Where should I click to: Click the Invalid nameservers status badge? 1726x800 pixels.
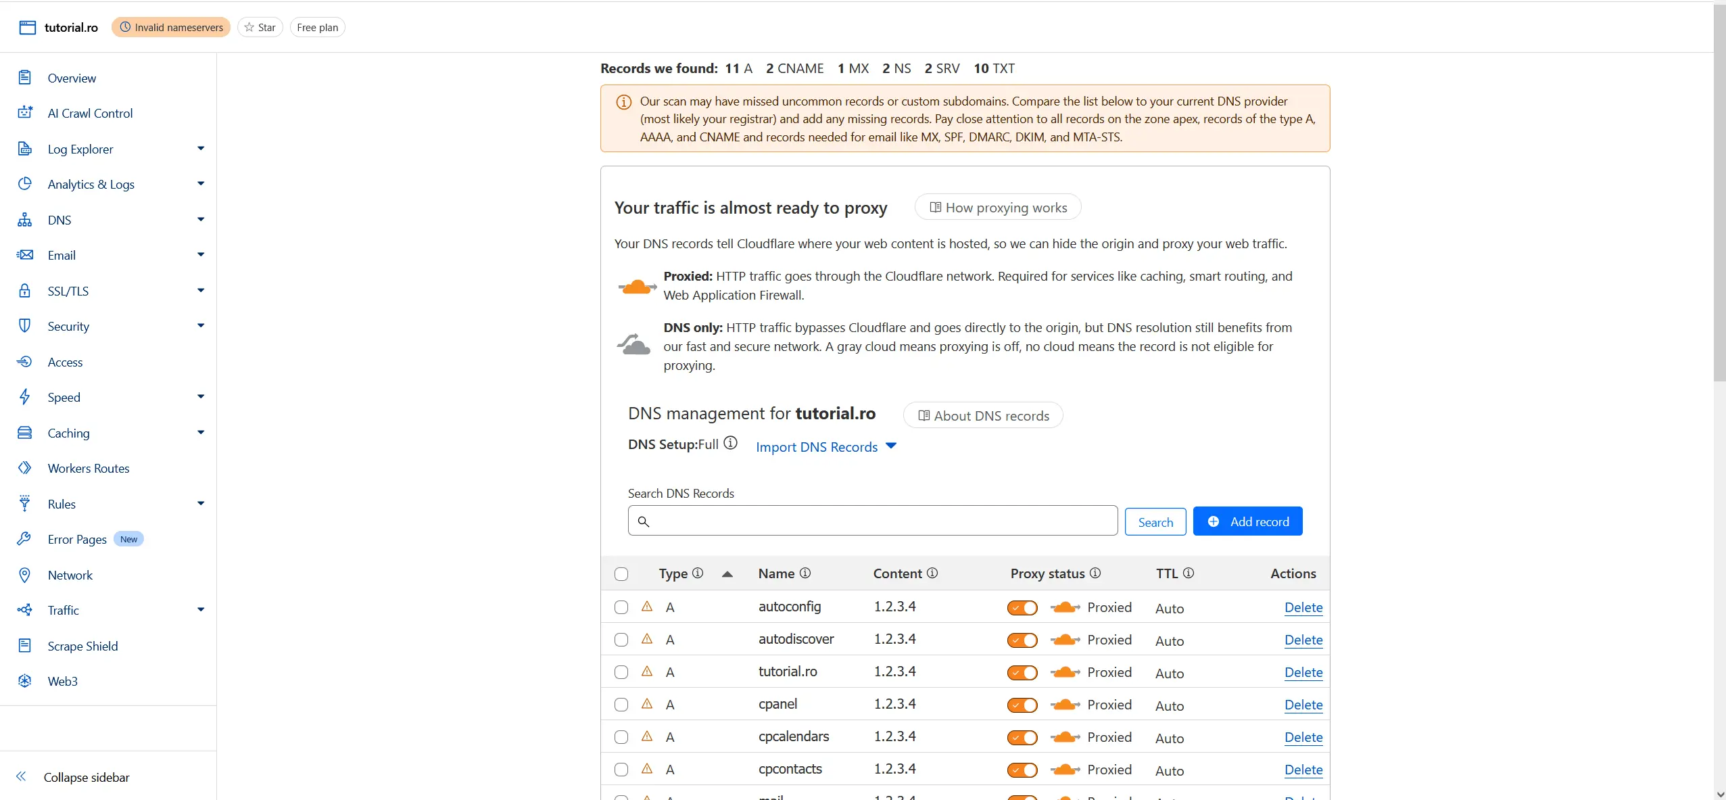click(x=171, y=27)
